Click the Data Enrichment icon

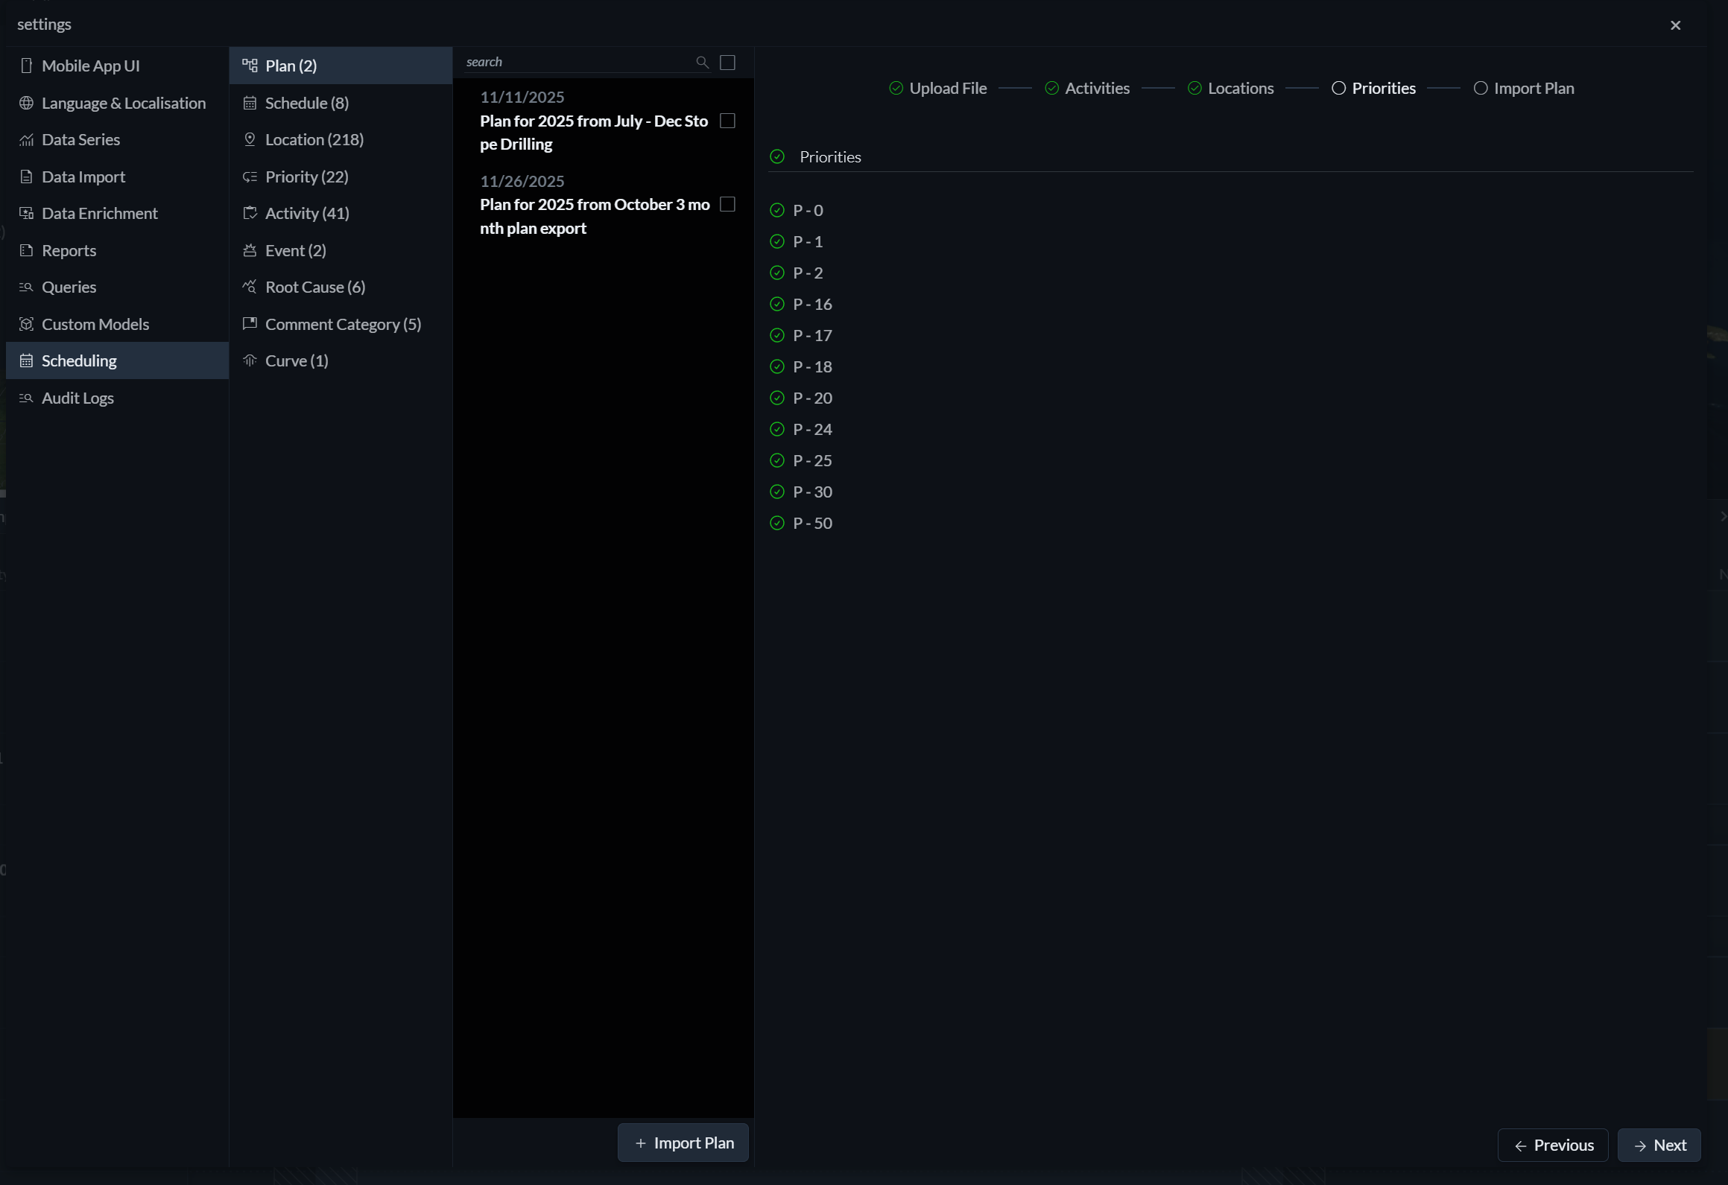click(x=26, y=213)
